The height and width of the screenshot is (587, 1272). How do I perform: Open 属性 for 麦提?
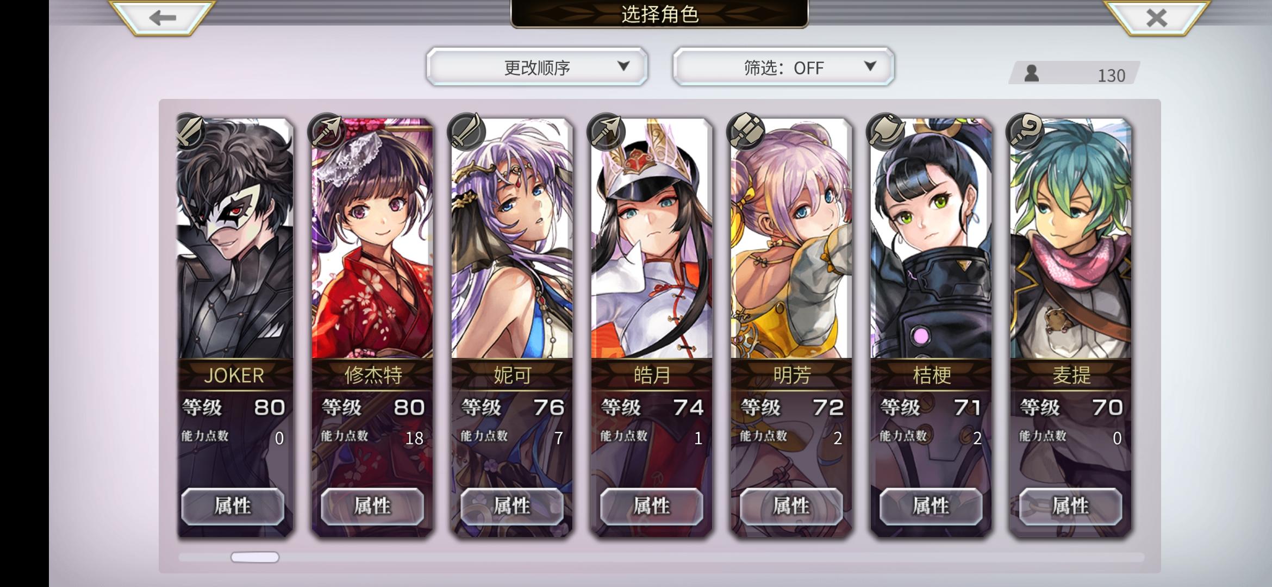click(x=1070, y=506)
